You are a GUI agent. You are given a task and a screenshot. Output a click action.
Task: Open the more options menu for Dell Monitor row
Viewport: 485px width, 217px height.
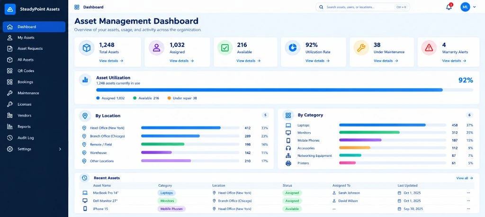pyautogui.click(x=468, y=201)
